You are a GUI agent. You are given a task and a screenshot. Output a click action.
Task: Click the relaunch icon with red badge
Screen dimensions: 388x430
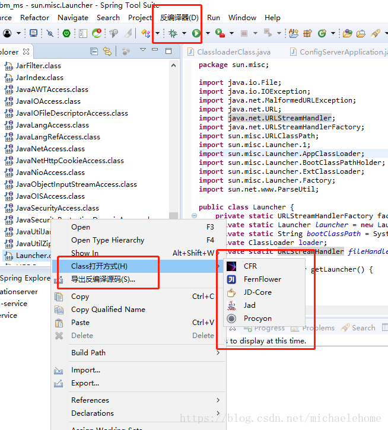(97, 33)
